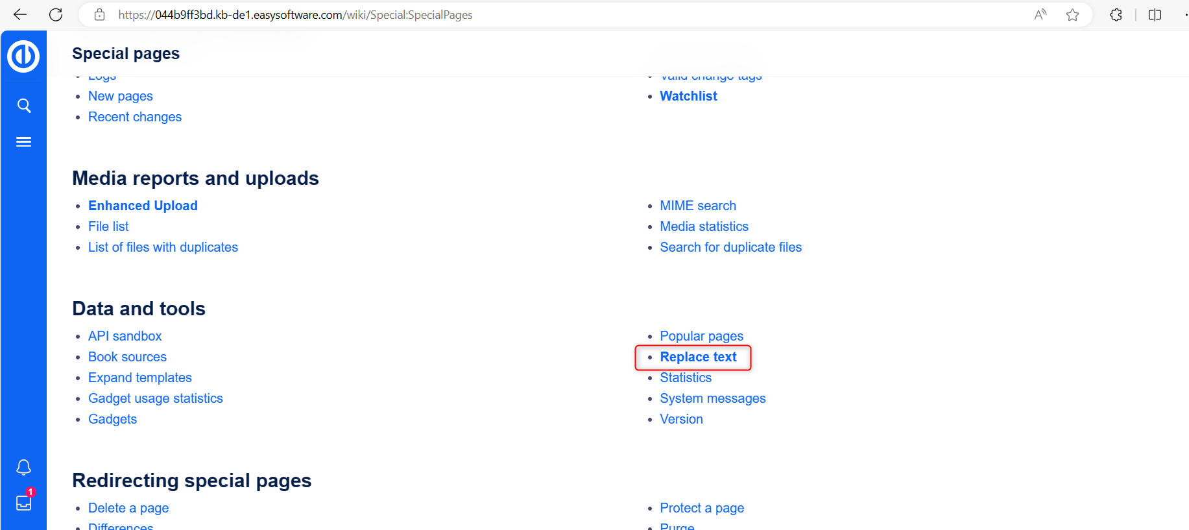This screenshot has height=530, width=1189.
Task: Open the notifications bell icon
Action: click(x=24, y=467)
